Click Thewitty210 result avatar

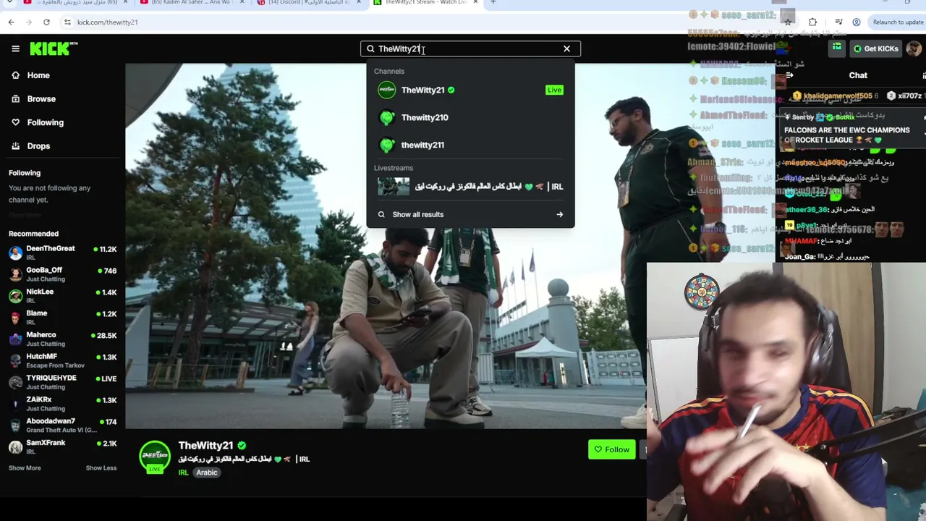pyautogui.click(x=387, y=117)
